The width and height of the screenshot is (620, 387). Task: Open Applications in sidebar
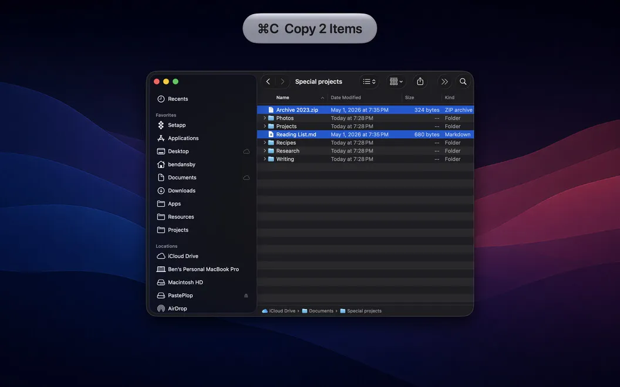(x=183, y=138)
